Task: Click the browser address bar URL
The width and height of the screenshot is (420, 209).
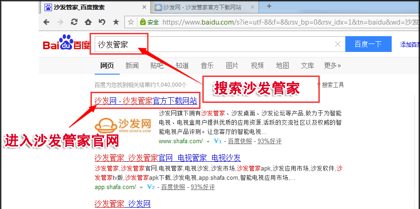Action: (291, 22)
